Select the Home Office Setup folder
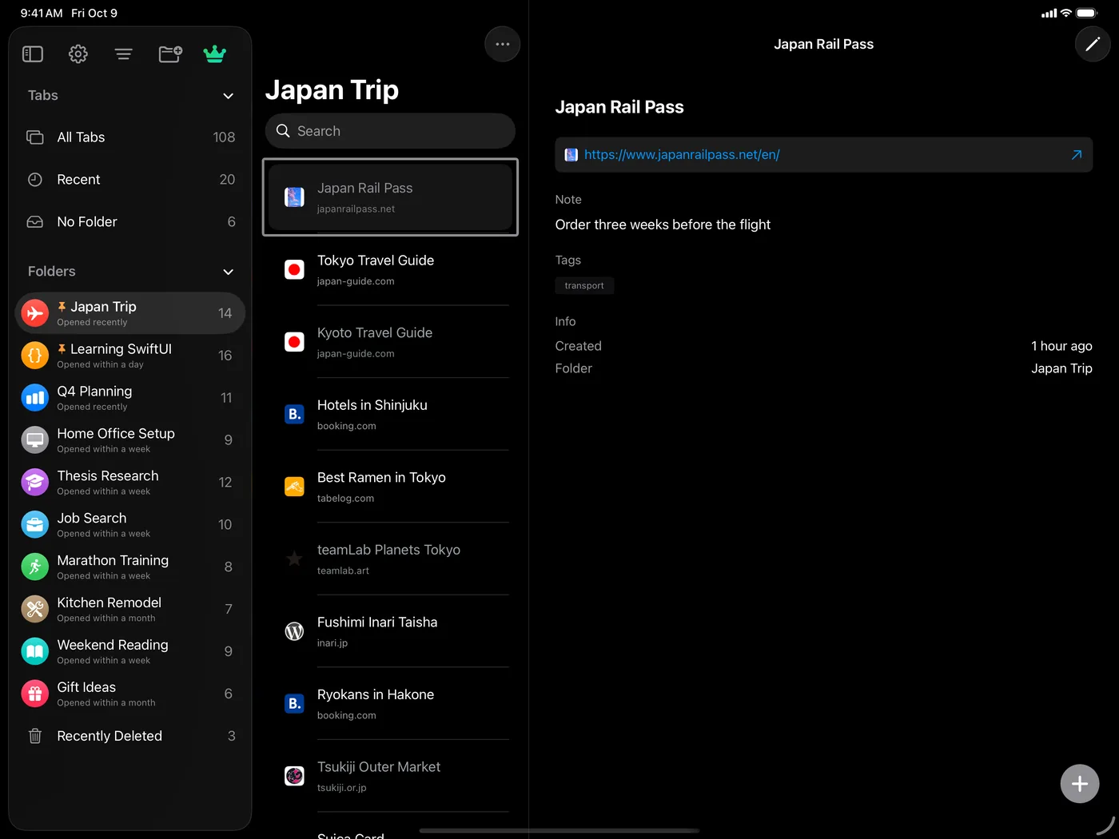 tap(130, 440)
